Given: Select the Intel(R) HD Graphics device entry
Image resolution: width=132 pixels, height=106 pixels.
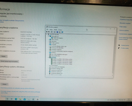Looking at the screenshot, I should point(58,38).
